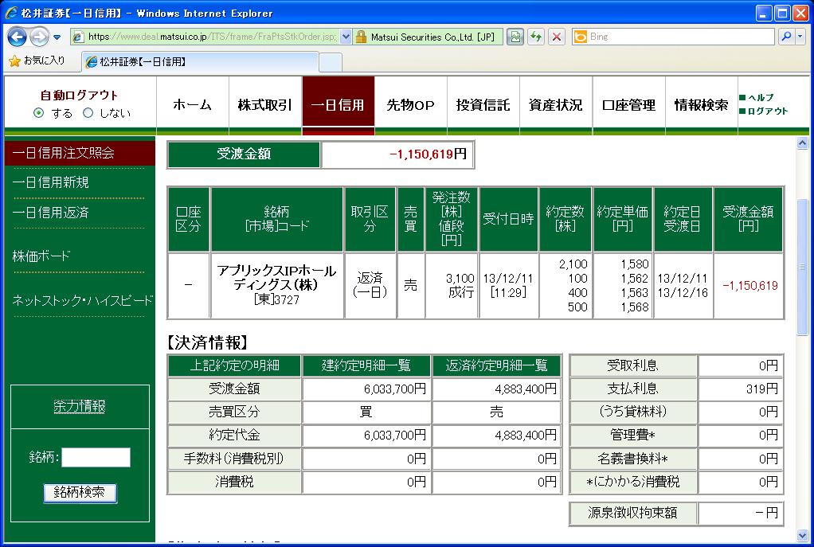This screenshot has width=814, height=547.
Task: Open 一日信用返済 in the sidebar
Action: point(50,213)
